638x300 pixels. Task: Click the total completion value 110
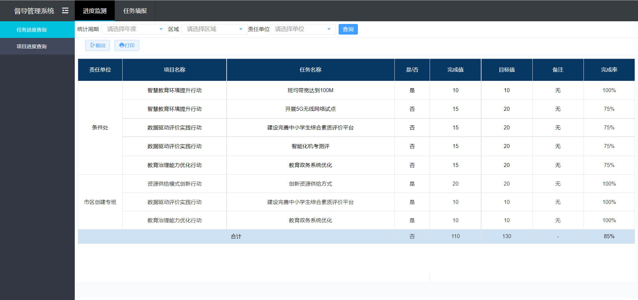point(455,236)
